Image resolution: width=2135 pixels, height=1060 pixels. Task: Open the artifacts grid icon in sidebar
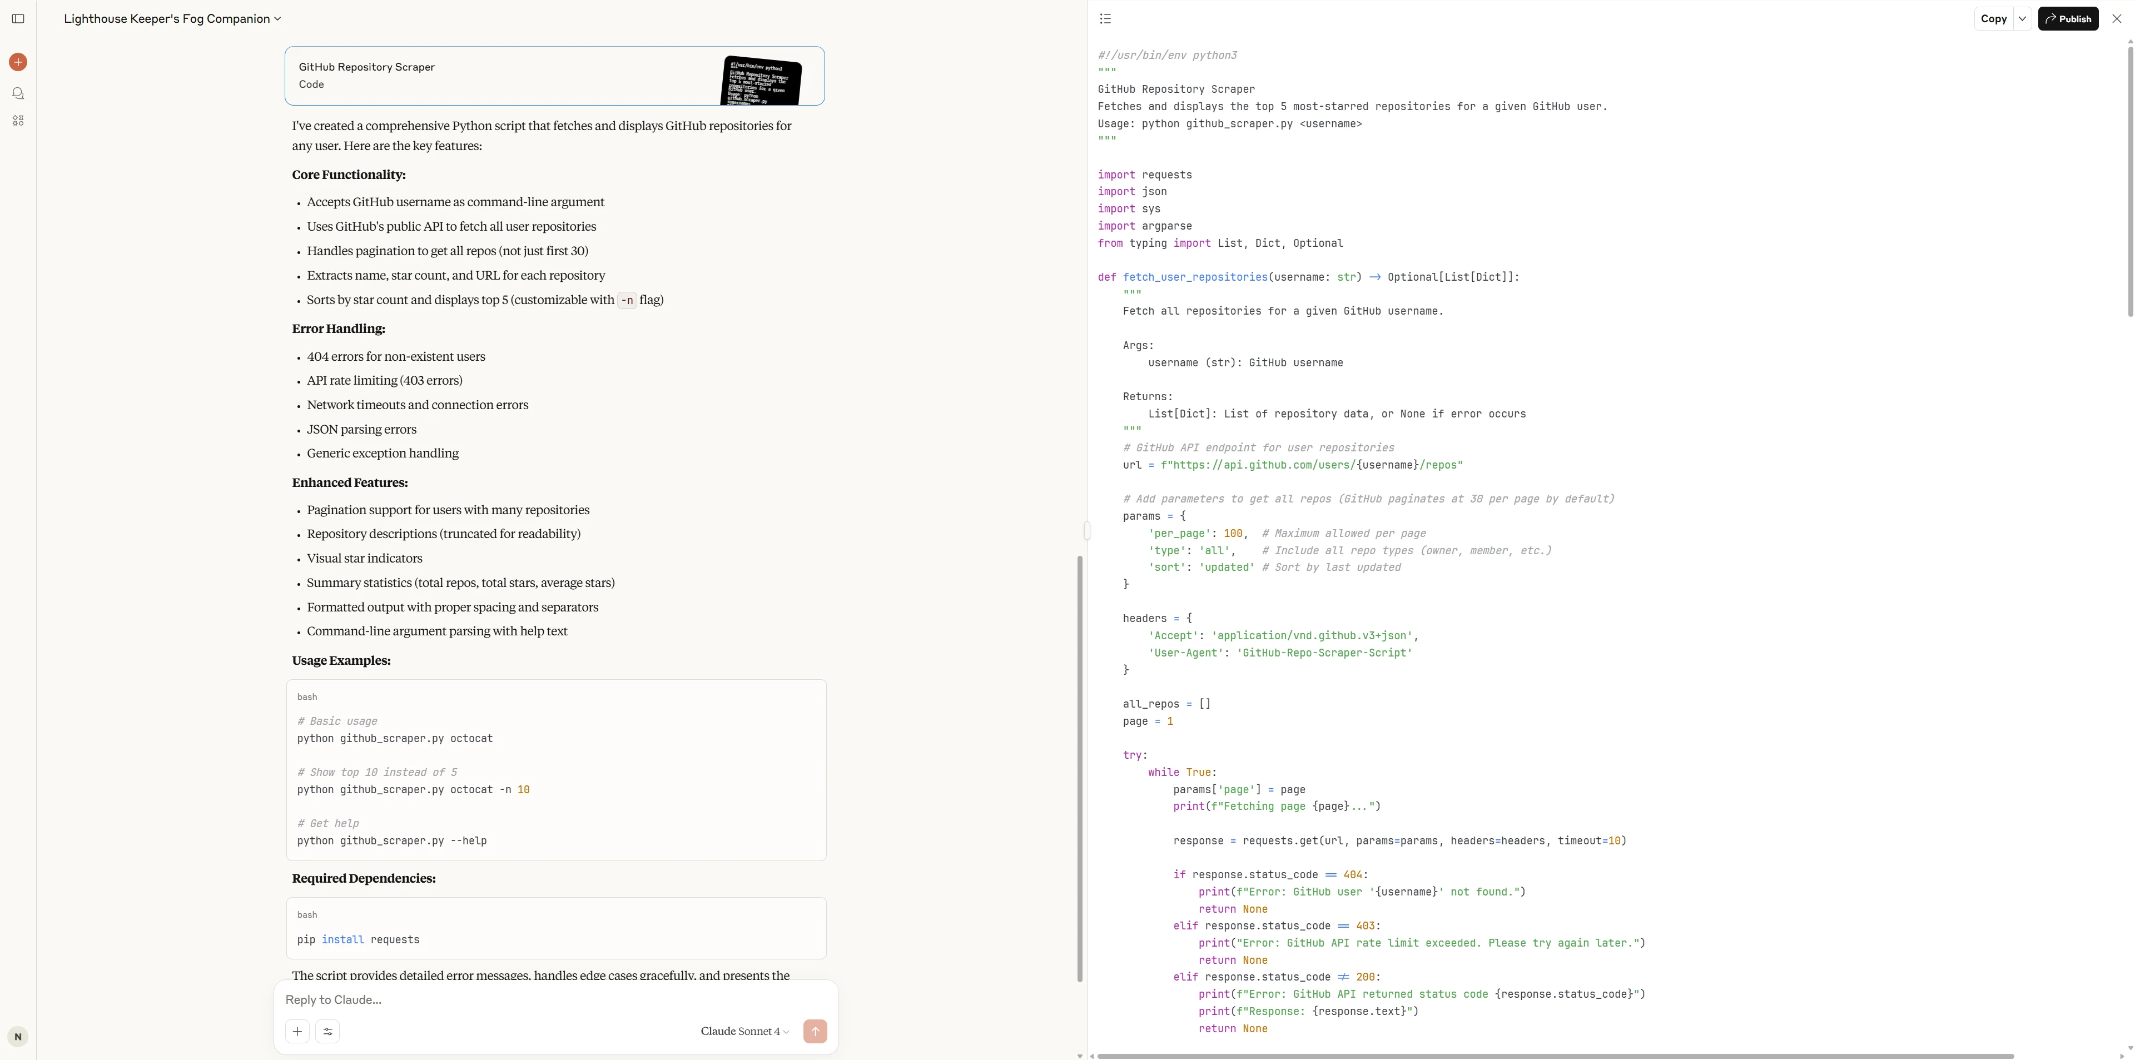tap(18, 120)
